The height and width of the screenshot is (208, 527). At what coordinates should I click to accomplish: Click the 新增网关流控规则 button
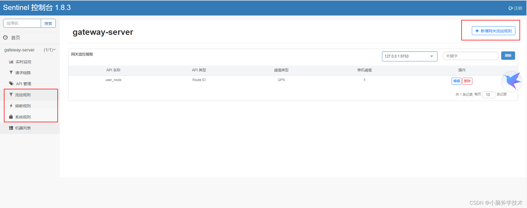point(493,31)
